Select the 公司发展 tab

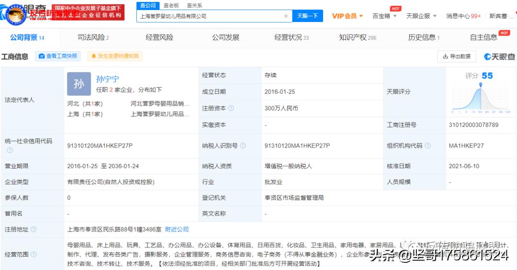point(225,38)
